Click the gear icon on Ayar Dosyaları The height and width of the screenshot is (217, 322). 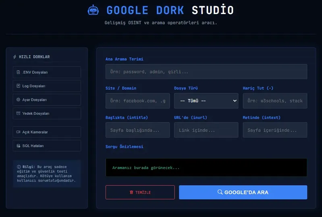point(18,100)
